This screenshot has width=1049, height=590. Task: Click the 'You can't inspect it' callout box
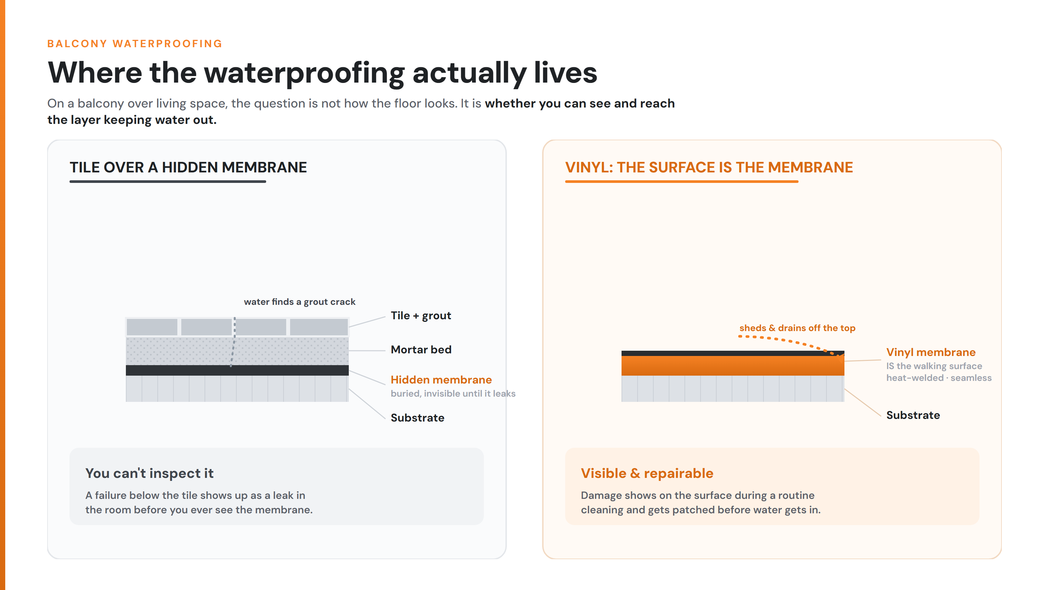click(276, 486)
